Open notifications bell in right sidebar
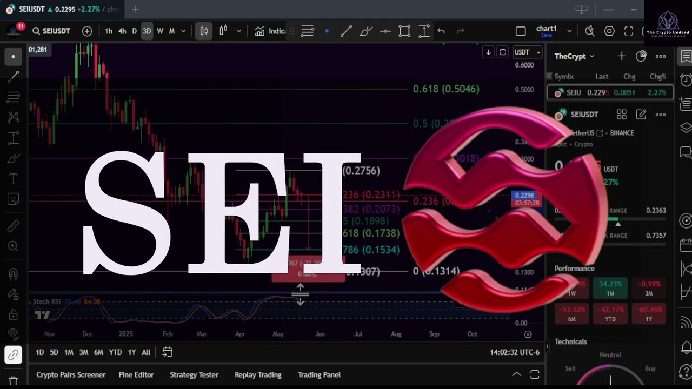Screen dimensions: 692x389 [686, 347]
